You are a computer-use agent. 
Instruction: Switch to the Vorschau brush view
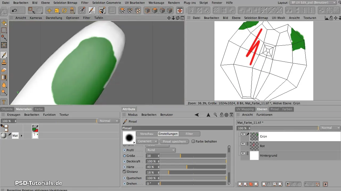[x=147, y=134]
